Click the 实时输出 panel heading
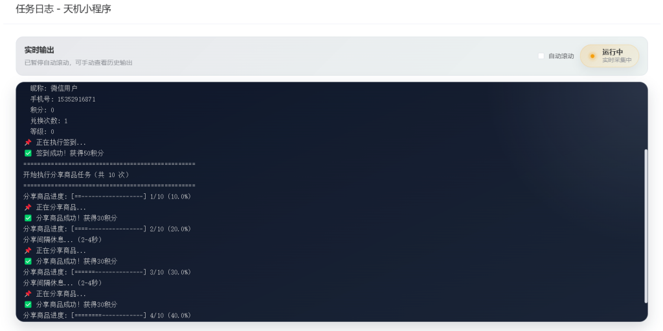663x331 pixels. click(x=39, y=50)
